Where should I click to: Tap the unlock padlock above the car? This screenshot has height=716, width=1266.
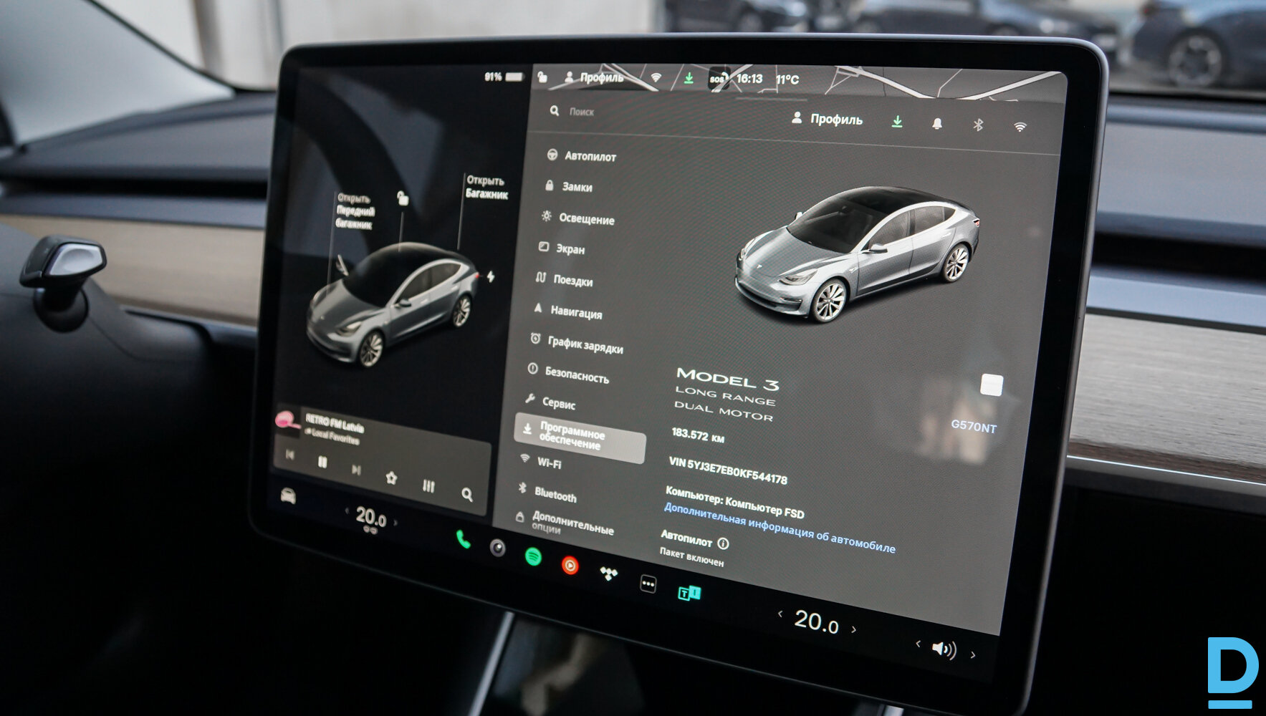[x=403, y=198]
